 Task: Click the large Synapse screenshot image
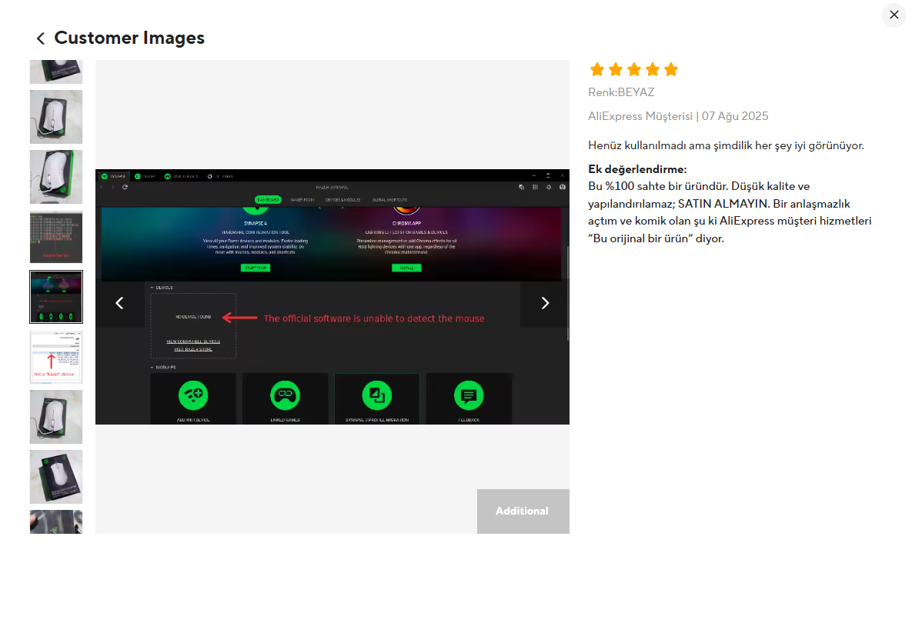point(332,296)
